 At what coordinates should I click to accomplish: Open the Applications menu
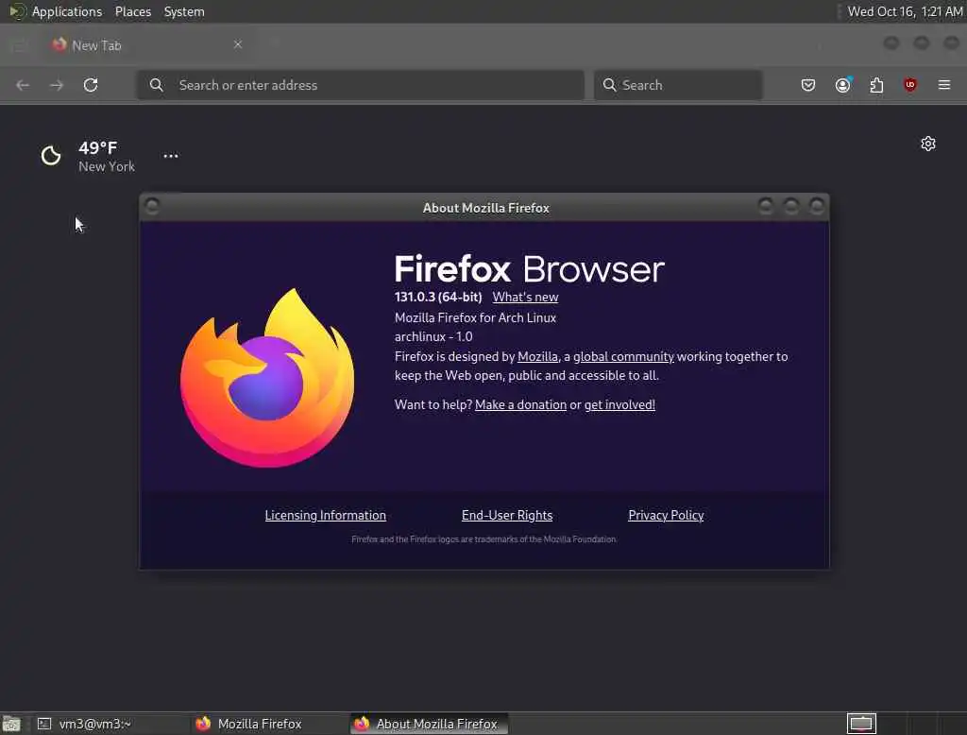click(67, 11)
